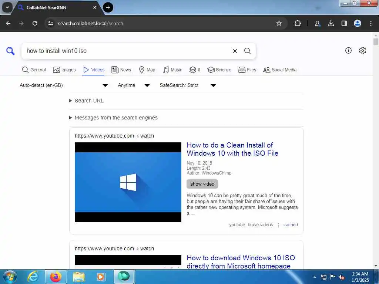Open 'How to download Windows 10 ISO' link
Viewport: 379px width, 284px height.
coord(241,262)
